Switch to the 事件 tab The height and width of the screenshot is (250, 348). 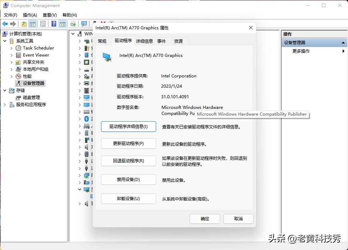point(162,41)
